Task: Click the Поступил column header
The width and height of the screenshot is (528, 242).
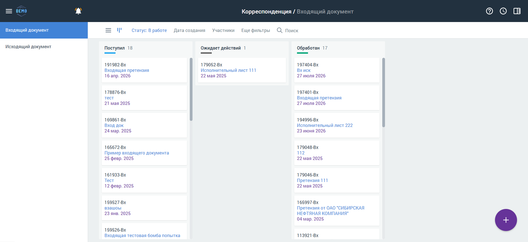Action: click(115, 48)
